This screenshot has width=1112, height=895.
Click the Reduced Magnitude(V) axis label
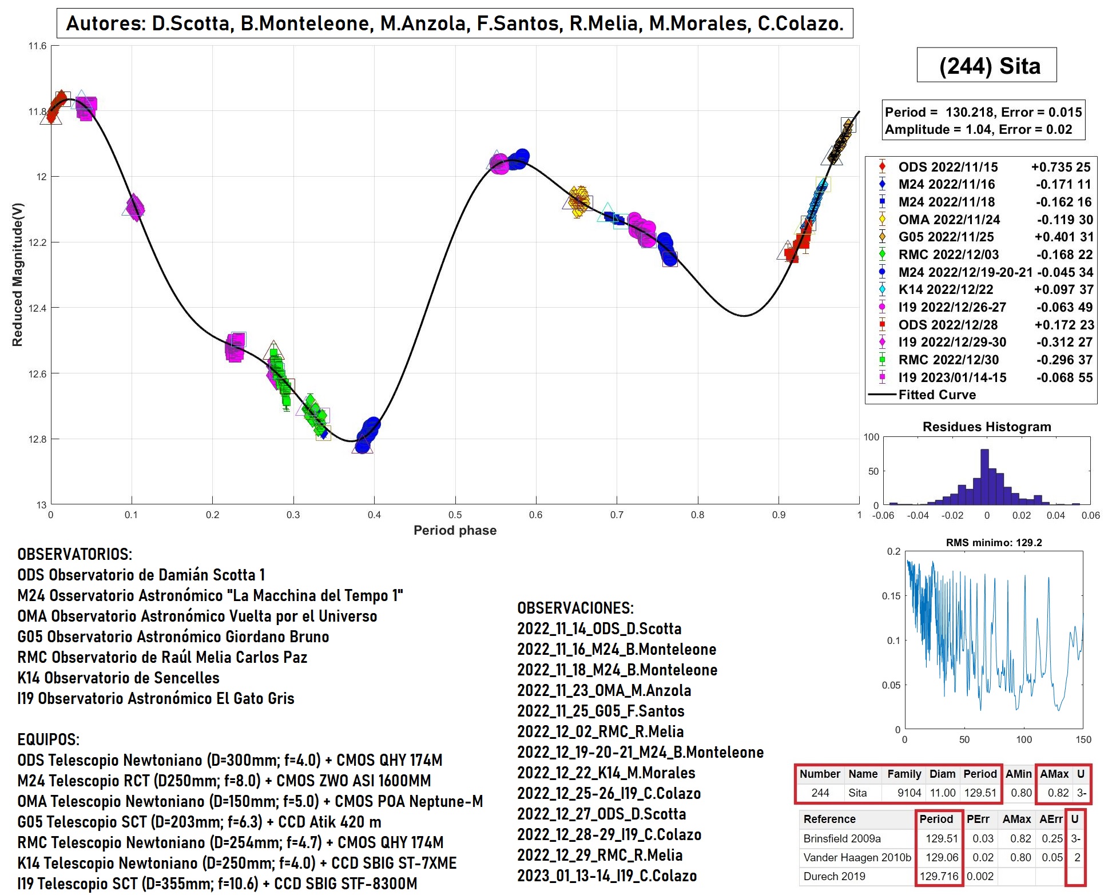point(18,275)
